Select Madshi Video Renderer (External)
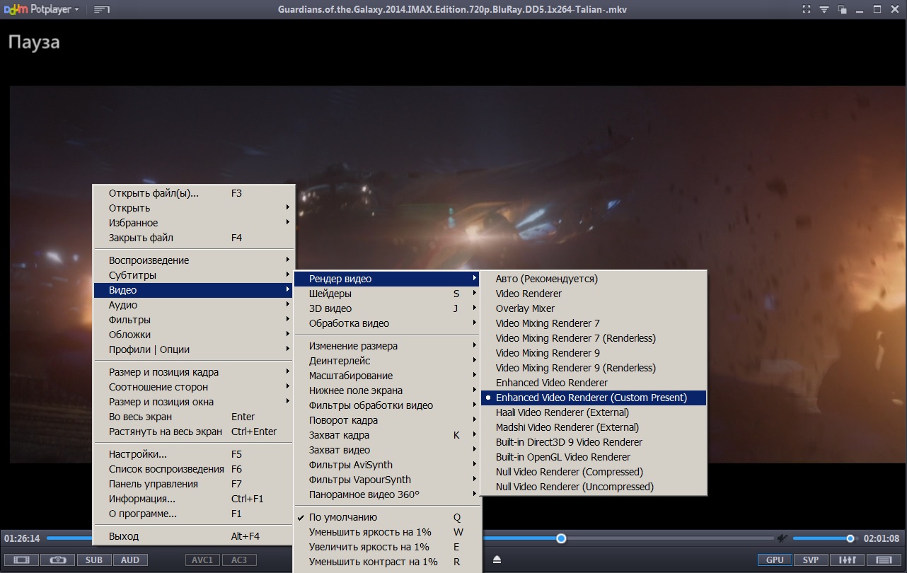Screen dimensions: 907x573 click(x=567, y=427)
